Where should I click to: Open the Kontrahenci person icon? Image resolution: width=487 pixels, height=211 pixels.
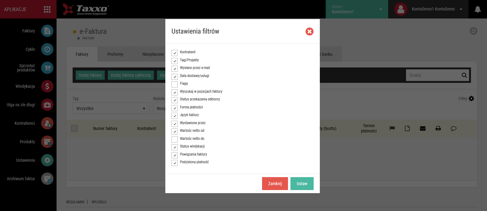(47, 123)
